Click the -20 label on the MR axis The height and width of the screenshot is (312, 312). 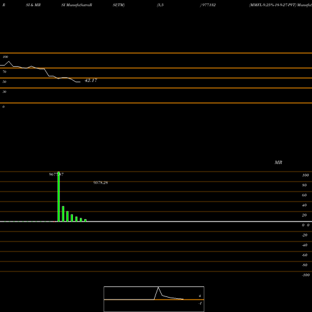305,235
